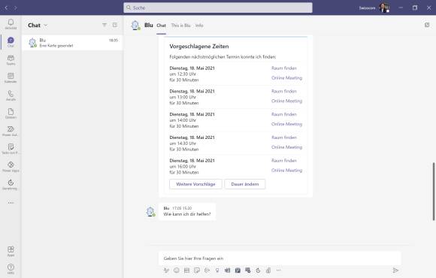The image size is (436, 278).
Task: Open the Blu conversation in chat list
Action: (72, 43)
